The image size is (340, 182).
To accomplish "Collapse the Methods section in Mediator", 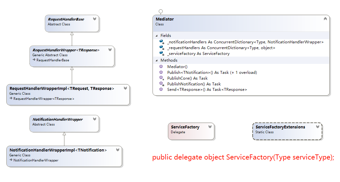I will [x=156, y=60].
